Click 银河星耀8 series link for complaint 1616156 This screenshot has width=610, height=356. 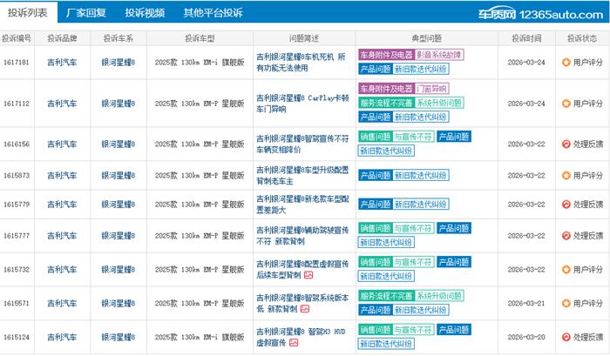pos(119,144)
